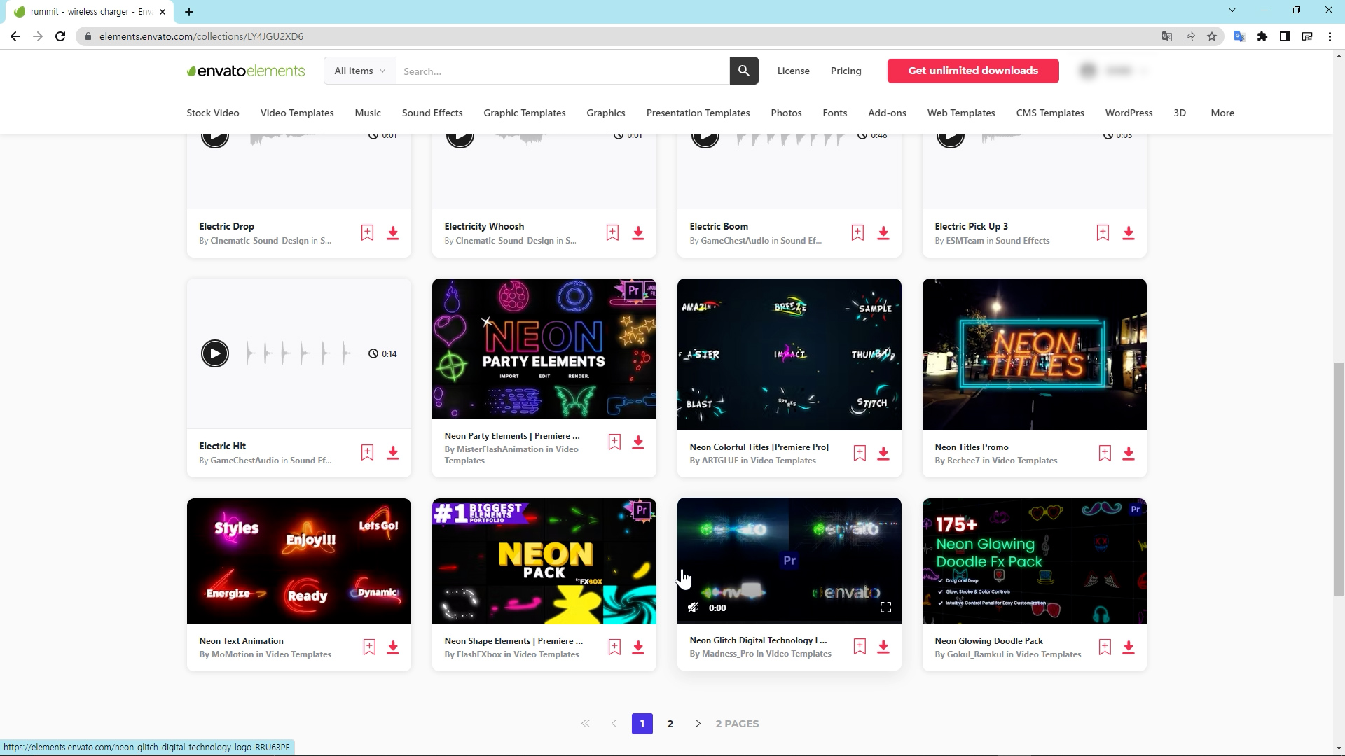Expand Neon Glitch preview to fullscreen
This screenshot has width=1345, height=756.
885,608
